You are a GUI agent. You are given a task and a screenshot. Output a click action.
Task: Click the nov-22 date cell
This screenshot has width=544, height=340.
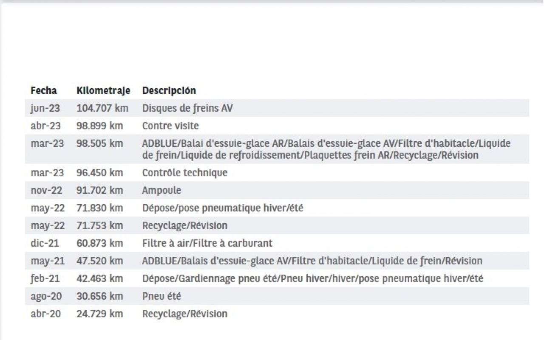tap(46, 191)
